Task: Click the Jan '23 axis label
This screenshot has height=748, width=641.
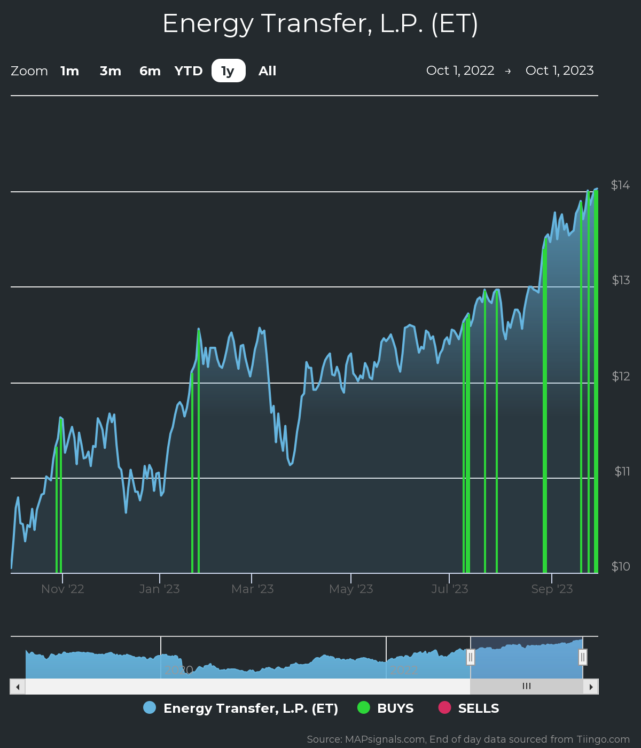Action: tap(159, 589)
